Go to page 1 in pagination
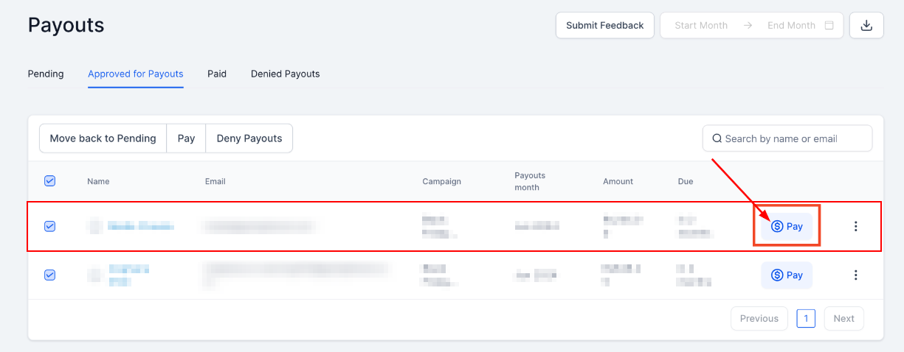This screenshot has width=904, height=352. coord(806,319)
